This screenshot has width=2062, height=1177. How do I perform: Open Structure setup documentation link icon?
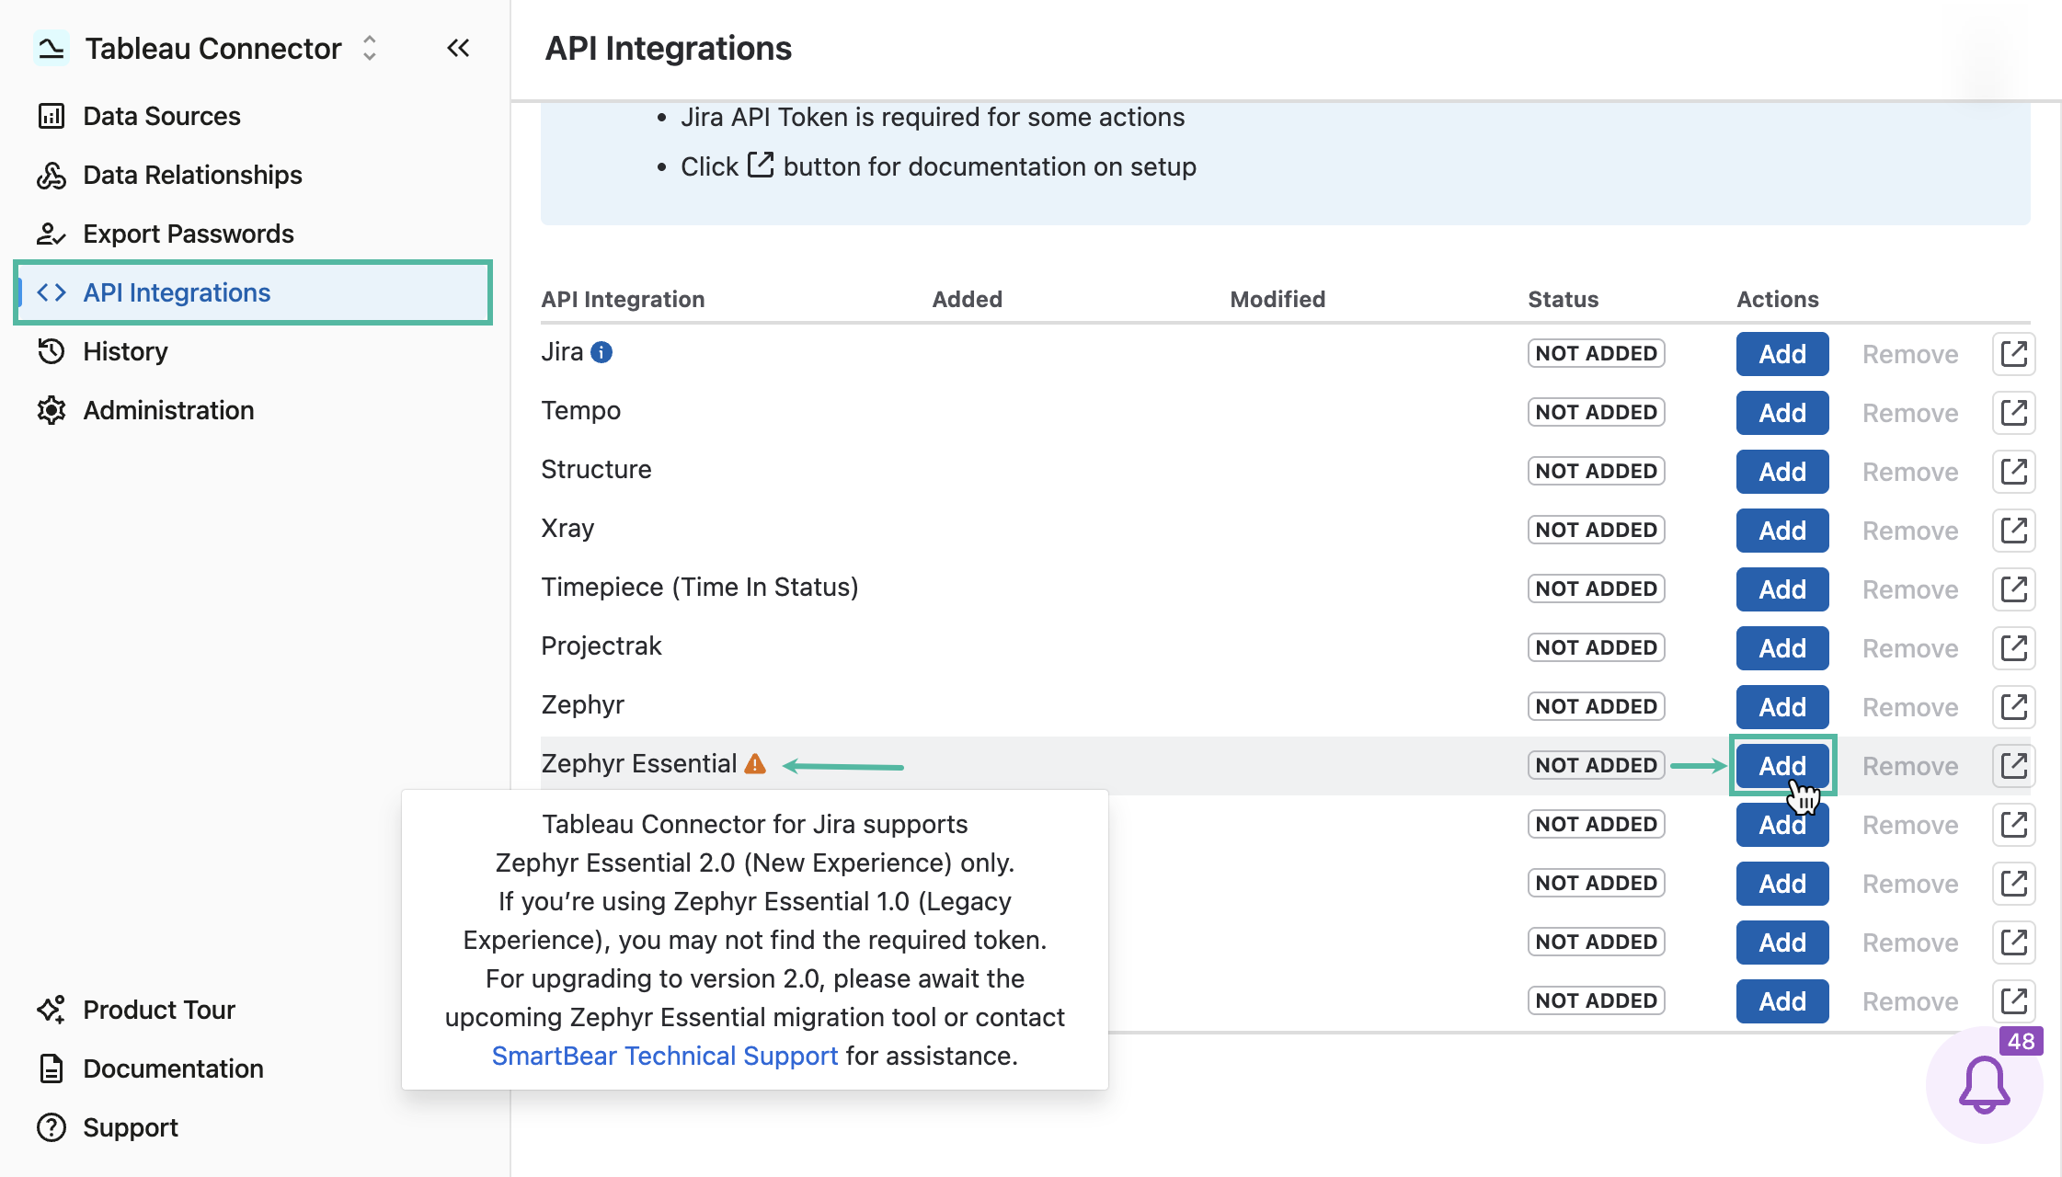(2014, 472)
